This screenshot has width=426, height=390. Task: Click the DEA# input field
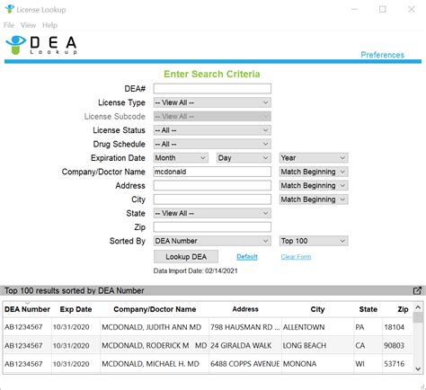[212, 89]
